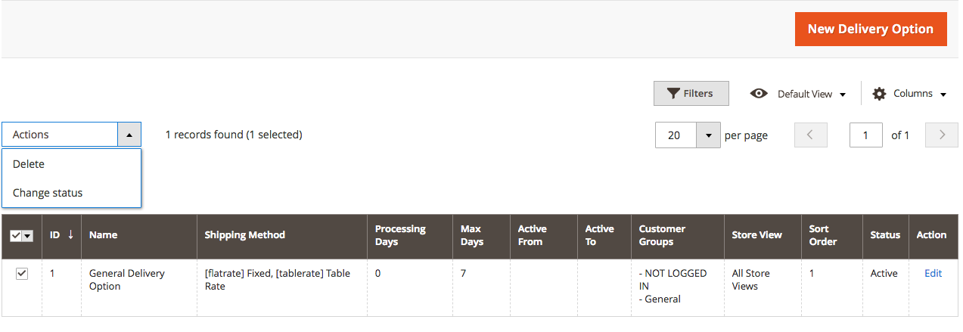
Task: Sort by the Name column header
Action: 139,235
